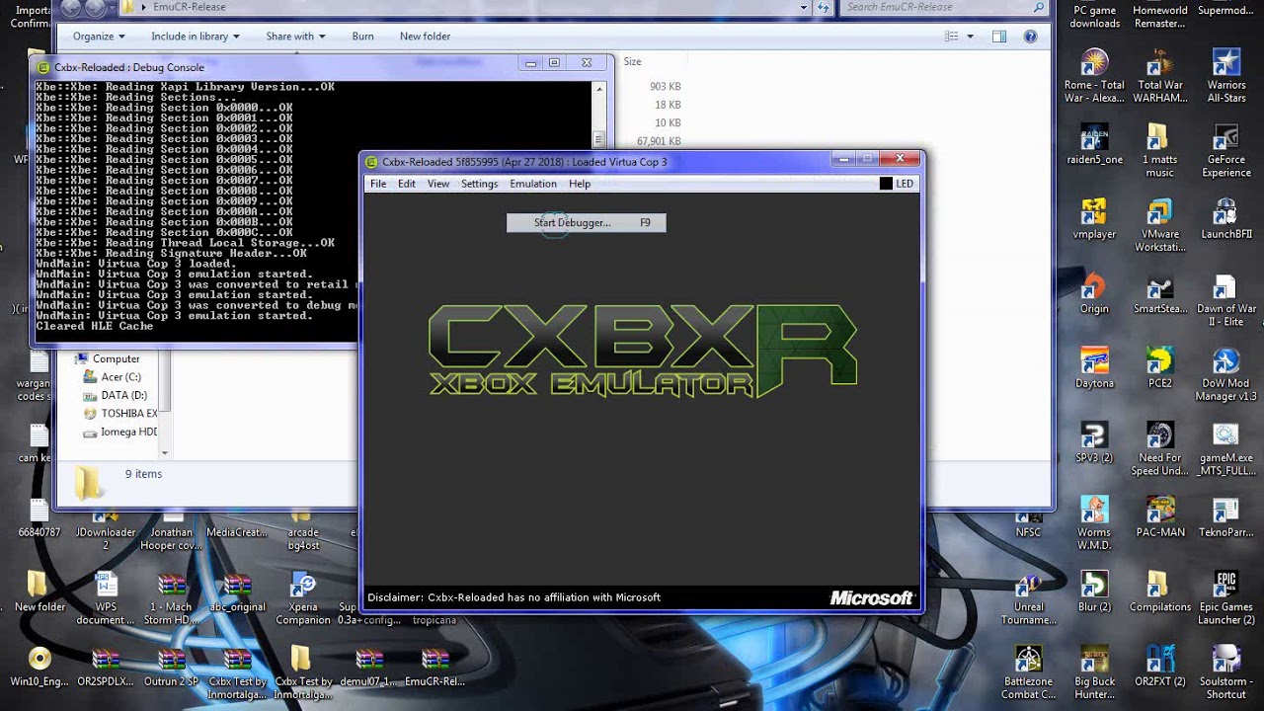Click Need For Speed Underground icon
Viewport: 1264px width, 711px height.
[x=1159, y=449]
